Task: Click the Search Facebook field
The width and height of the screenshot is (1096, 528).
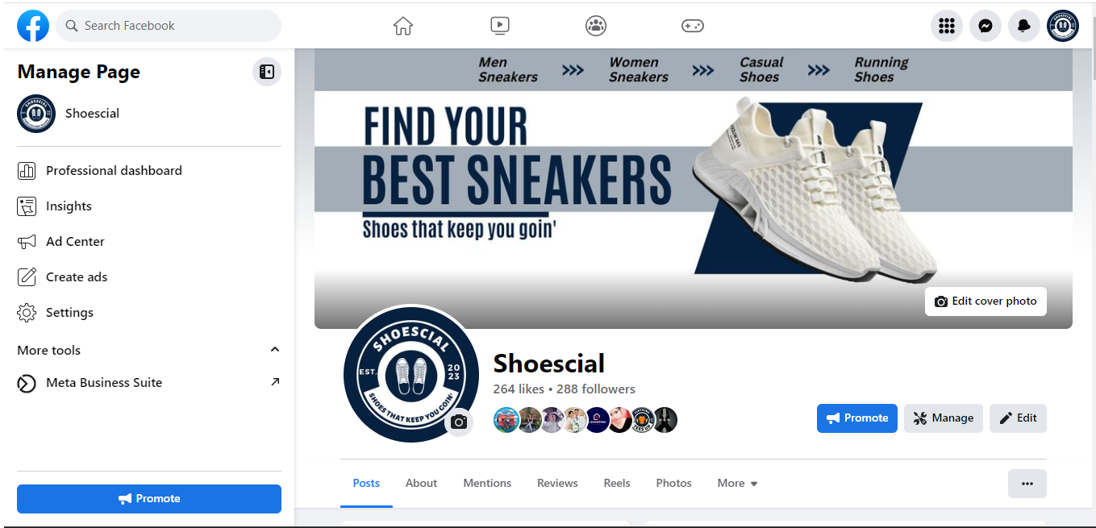Action: [169, 26]
